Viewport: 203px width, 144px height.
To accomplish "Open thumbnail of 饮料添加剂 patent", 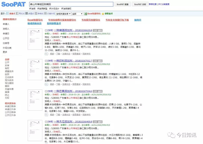I will tap(35, 70).
